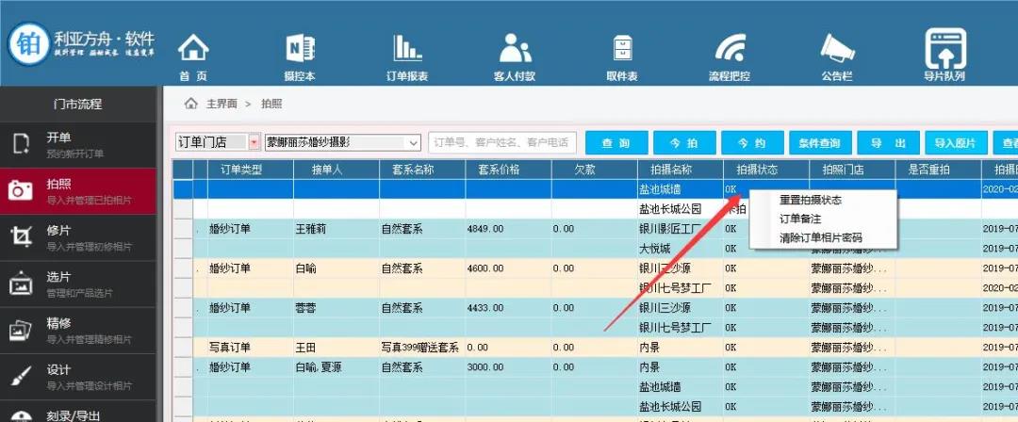This screenshot has width=1018, height=422.
Task: Select the 4433.00 price cell
Action: pos(508,308)
